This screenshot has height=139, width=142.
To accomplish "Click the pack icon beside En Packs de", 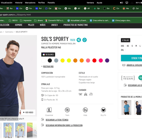I will click(42, 100).
